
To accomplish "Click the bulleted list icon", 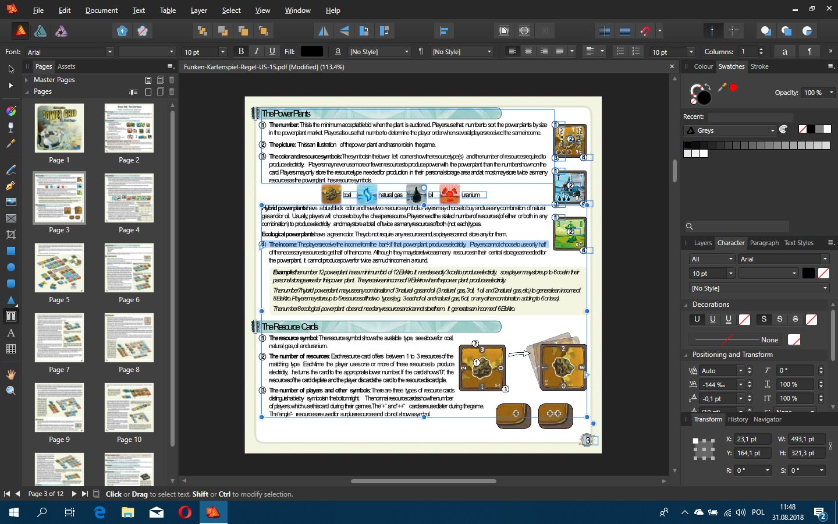I will tap(620, 51).
